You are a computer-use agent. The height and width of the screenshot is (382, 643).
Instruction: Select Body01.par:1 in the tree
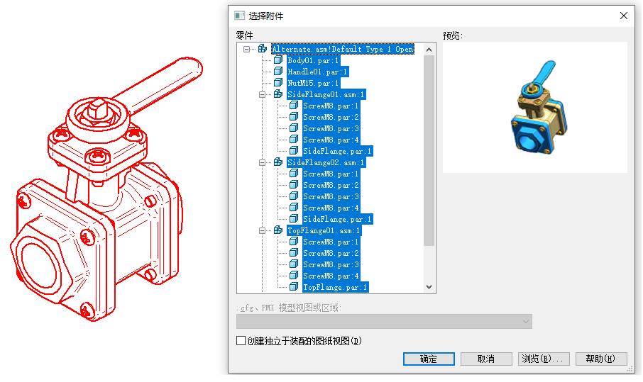(313, 61)
